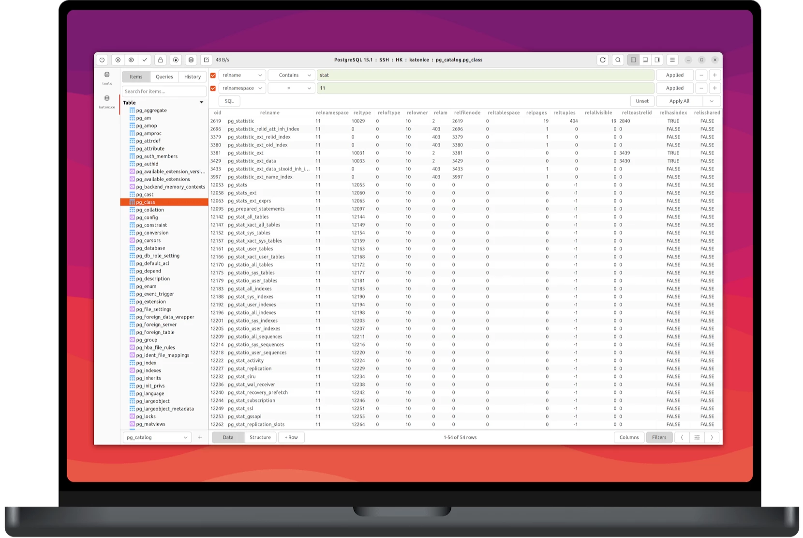Click the refresh icon in the title bar
Viewport: 803px width, 538px height.
point(603,60)
